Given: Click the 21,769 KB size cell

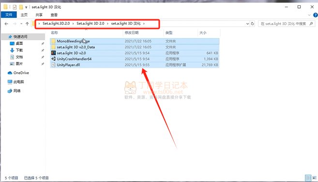Looking at the screenshot, I should pyautogui.click(x=210, y=65).
